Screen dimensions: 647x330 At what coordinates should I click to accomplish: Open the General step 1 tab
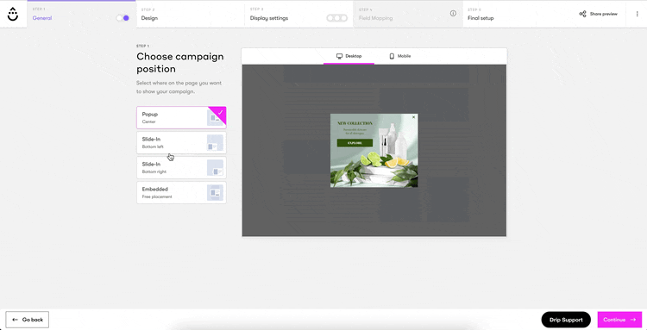point(81,14)
